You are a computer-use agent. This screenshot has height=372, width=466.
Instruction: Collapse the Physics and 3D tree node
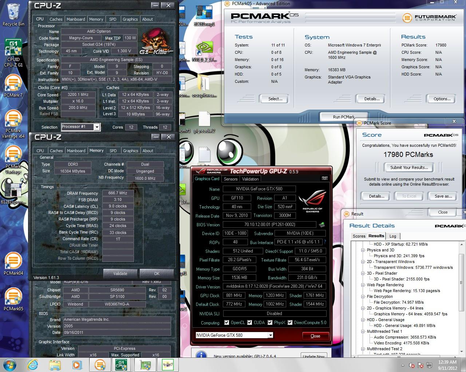pos(363,250)
